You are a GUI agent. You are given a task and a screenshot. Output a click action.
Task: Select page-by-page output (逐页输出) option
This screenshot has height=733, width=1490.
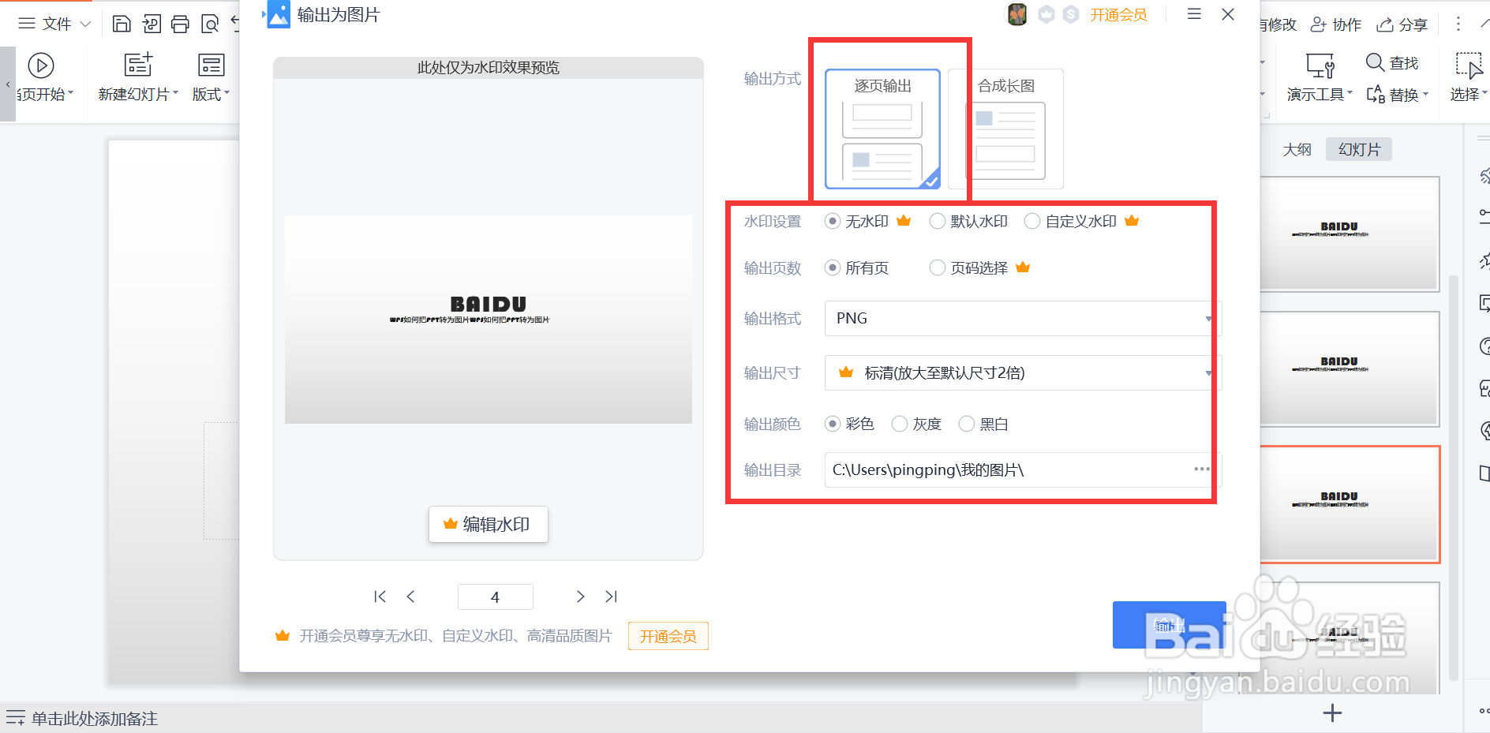coord(882,129)
